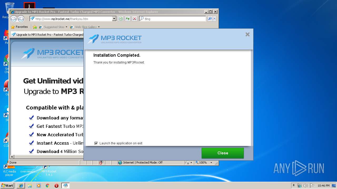Select the Upgrade to MP3 Rocket Pro tab
337x189 pixels.
(47, 34)
